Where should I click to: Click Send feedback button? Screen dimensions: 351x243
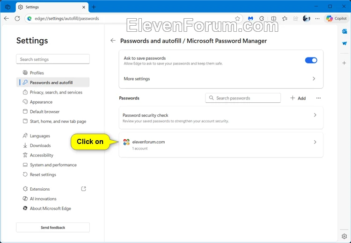click(53, 228)
